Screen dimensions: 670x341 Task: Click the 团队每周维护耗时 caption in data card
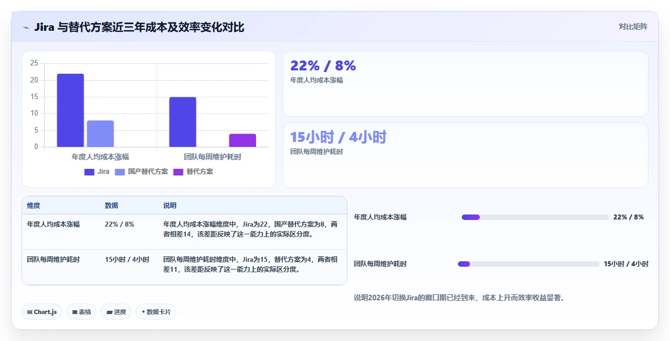click(317, 152)
